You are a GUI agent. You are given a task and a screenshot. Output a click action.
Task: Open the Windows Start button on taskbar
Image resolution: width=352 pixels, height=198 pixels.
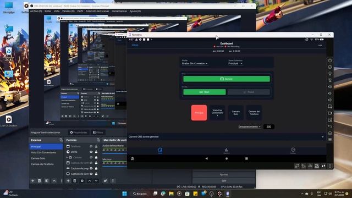(x=124, y=194)
